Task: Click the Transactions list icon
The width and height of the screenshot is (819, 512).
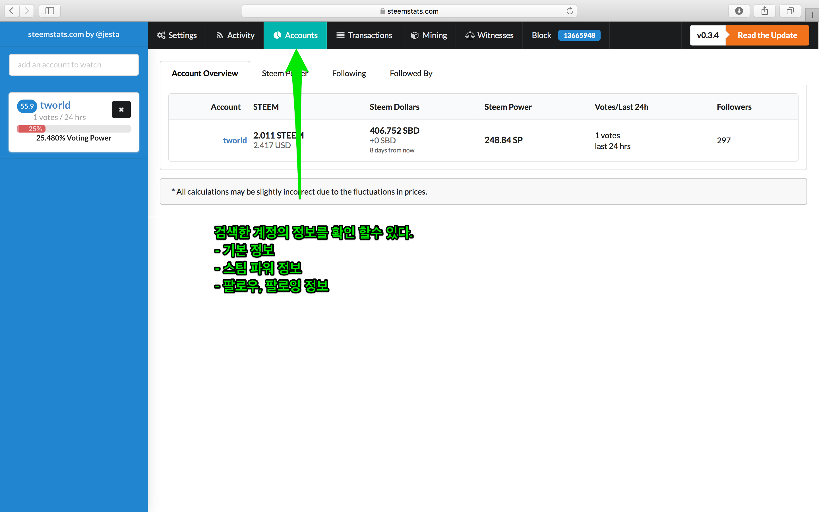Action: [340, 35]
